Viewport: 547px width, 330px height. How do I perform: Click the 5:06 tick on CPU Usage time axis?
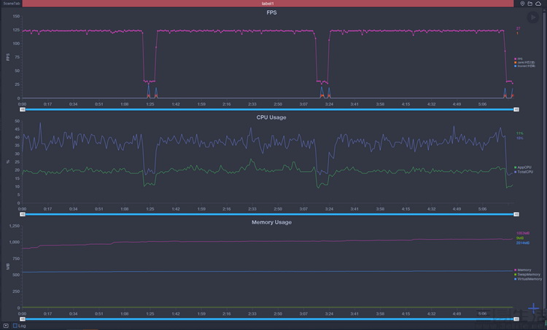(x=483, y=209)
